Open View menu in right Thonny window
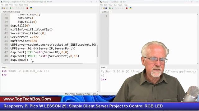This screenshot has width=199, height=111. [110, 5]
